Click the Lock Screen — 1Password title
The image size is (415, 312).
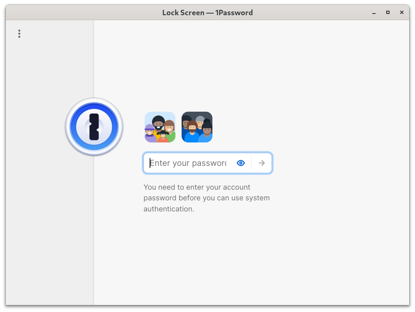207,13
